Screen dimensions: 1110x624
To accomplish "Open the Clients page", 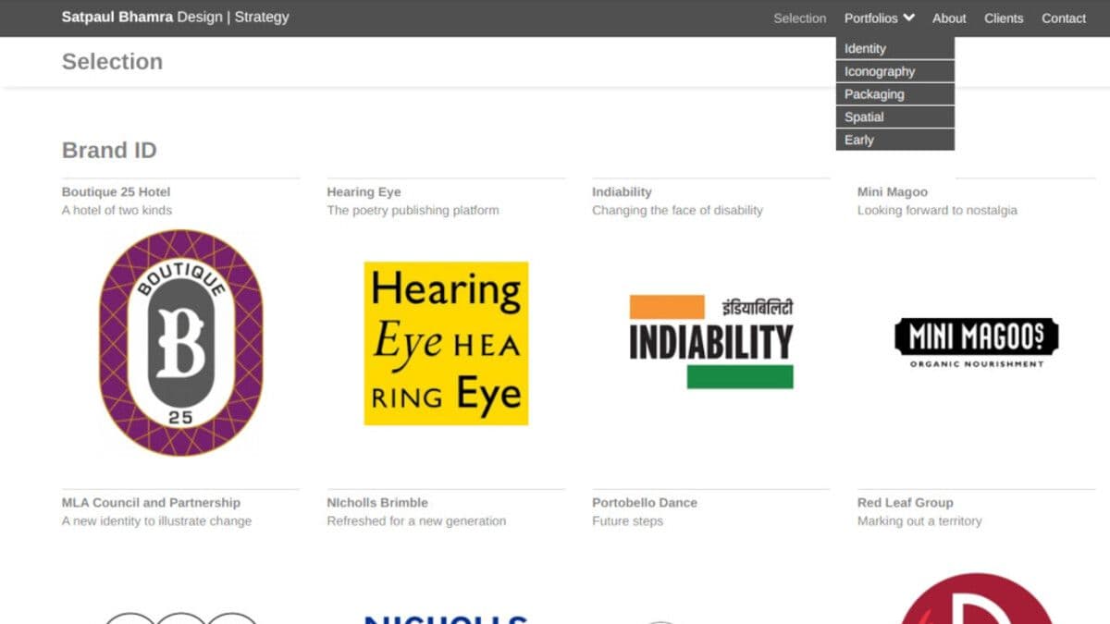I will (1004, 18).
